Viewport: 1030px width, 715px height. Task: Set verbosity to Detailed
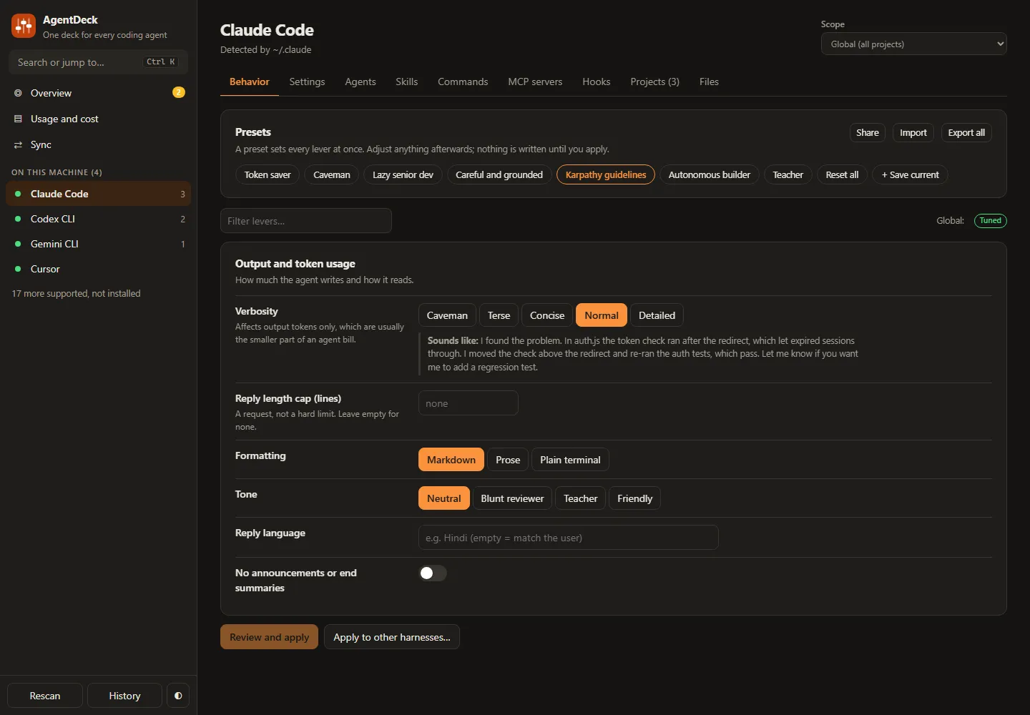(657, 315)
